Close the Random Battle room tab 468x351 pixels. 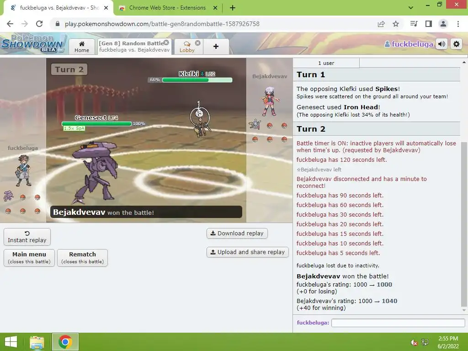pos(166,43)
